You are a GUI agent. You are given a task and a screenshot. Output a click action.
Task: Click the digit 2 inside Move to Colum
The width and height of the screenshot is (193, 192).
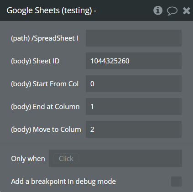[92, 130]
